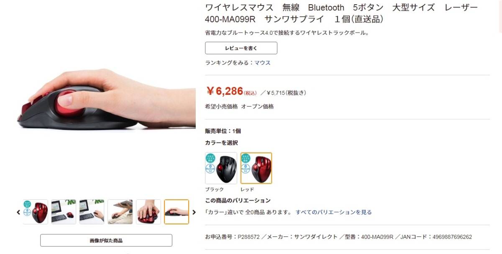Open the マウス ranking link
502x254 pixels.
pos(263,63)
